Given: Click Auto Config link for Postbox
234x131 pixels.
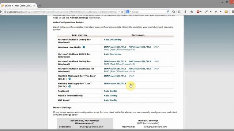Looking at the screenshot, I should click(110, 91).
